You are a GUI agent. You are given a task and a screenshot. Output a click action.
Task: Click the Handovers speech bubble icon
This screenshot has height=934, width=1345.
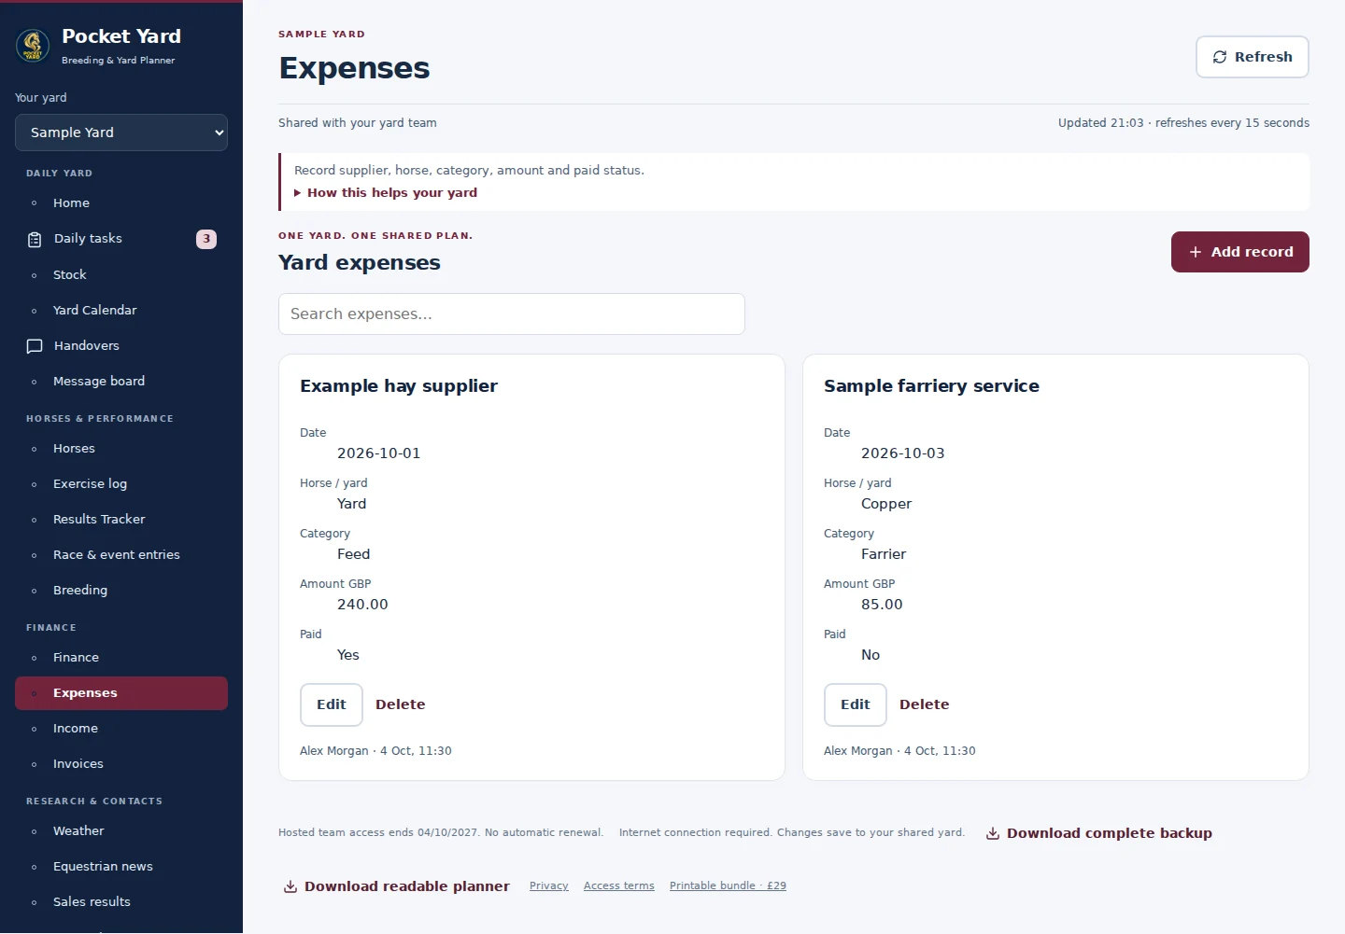[x=35, y=346]
